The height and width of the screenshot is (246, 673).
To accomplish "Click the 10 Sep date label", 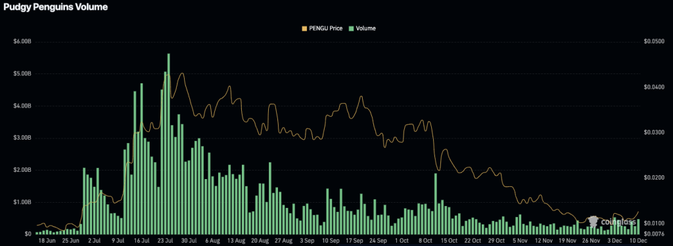I will 331,241.
